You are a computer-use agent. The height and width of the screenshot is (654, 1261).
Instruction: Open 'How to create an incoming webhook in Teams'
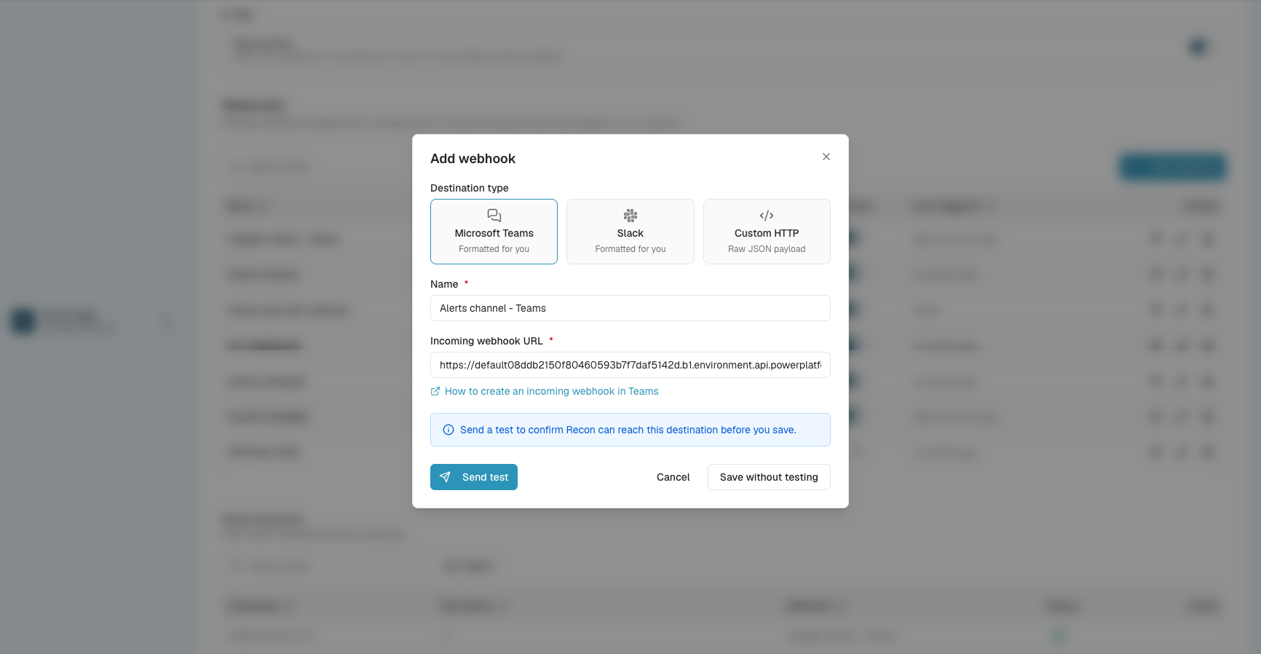(x=545, y=391)
